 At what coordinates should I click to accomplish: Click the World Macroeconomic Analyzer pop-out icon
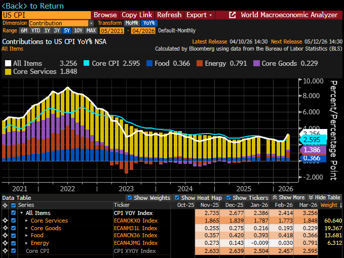pos(233,15)
